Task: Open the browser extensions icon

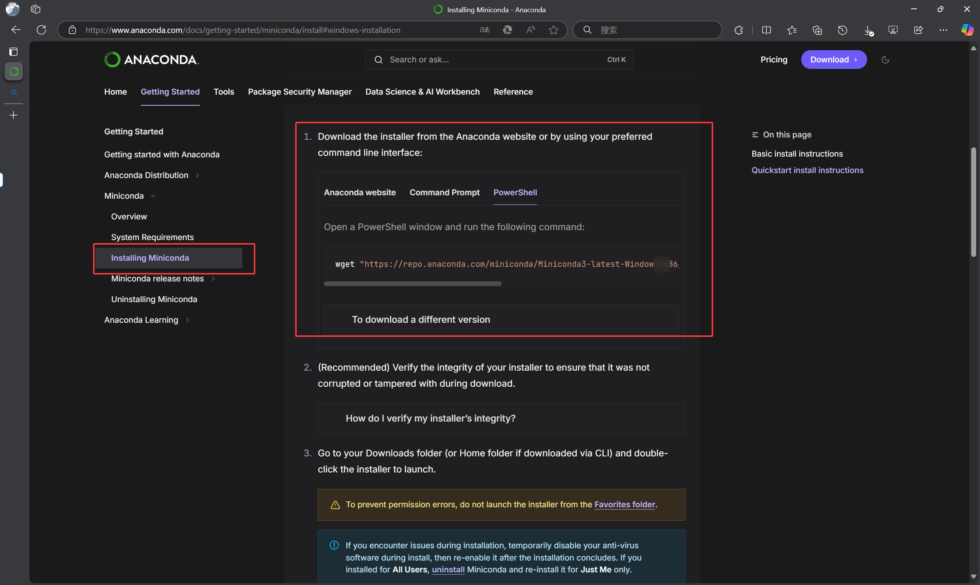Action: tap(738, 30)
